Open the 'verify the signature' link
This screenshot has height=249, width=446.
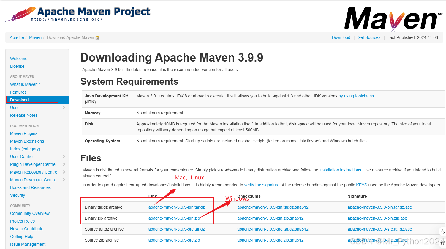262,185
